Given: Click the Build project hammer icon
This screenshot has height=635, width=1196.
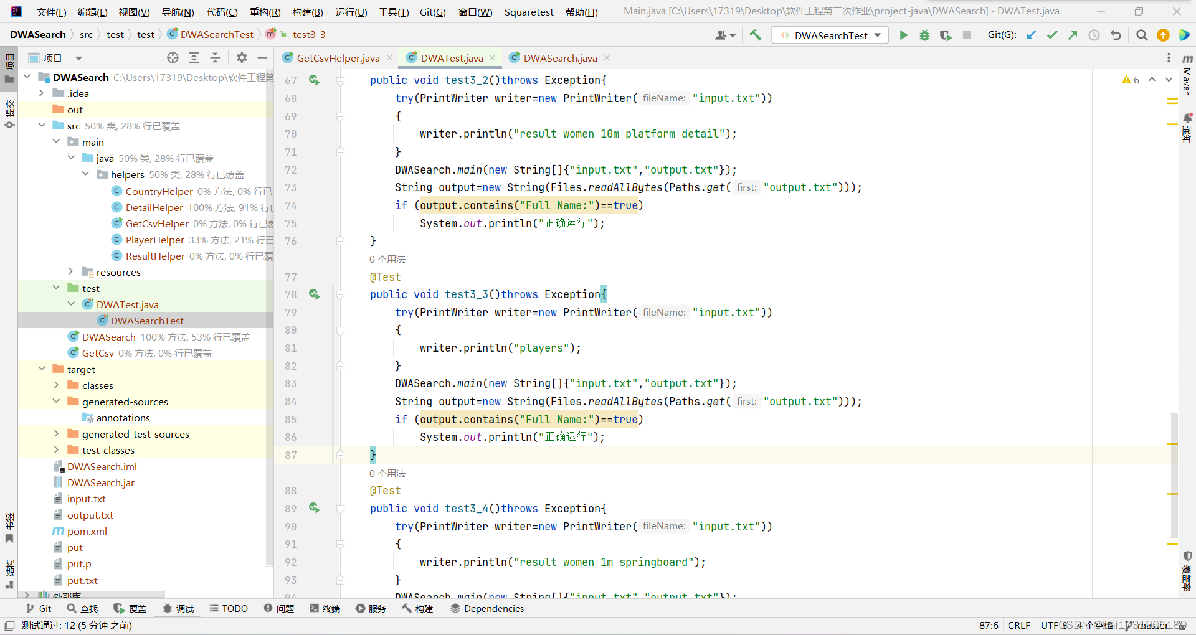Looking at the screenshot, I should tap(755, 35).
